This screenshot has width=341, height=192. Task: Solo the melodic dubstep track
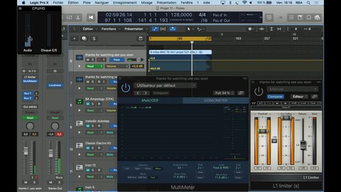[x=93, y=126]
